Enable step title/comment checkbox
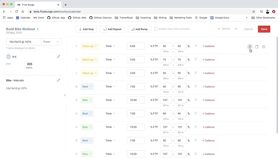The height and width of the screenshot is (158, 278). (156, 29)
